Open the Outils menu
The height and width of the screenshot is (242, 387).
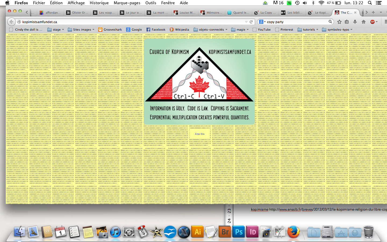(x=151, y=3)
